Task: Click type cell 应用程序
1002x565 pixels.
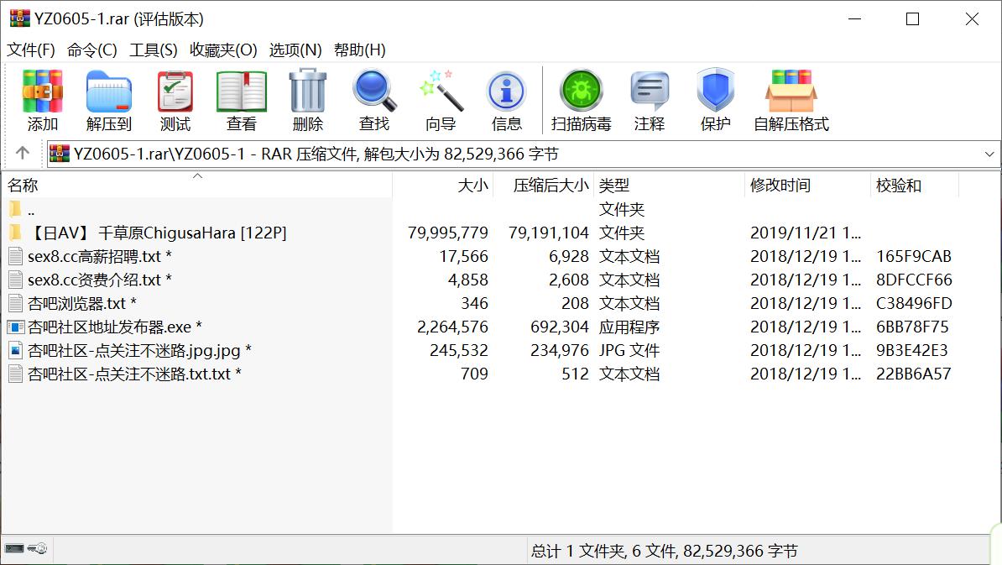Action: [629, 327]
